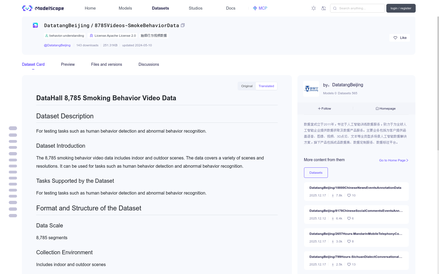Click the dataset avatar icon beside the title
The height and width of the screenshot is (274, 439).
click(x=35, y=25)
